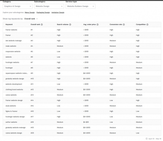Click the Low conversion rate for framer website design
This screenshot has width=163, height=141.
click(111, 100)
